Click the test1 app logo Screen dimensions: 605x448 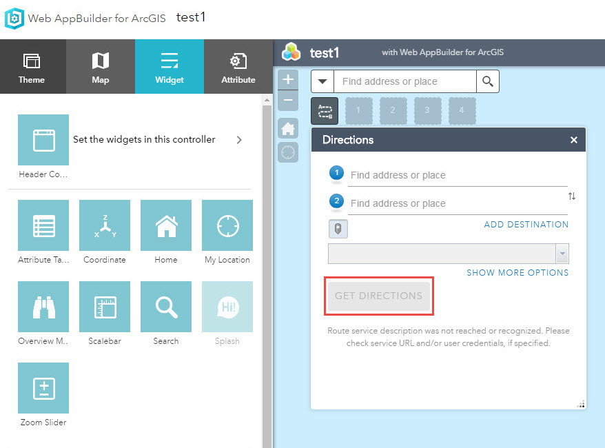pyautogui.click(x=291, y=52)
